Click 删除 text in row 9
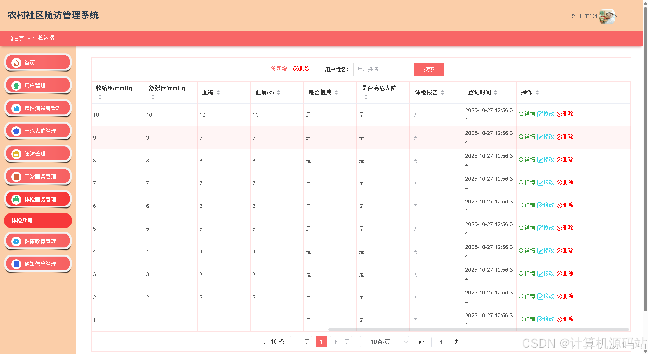 (568, 137)
